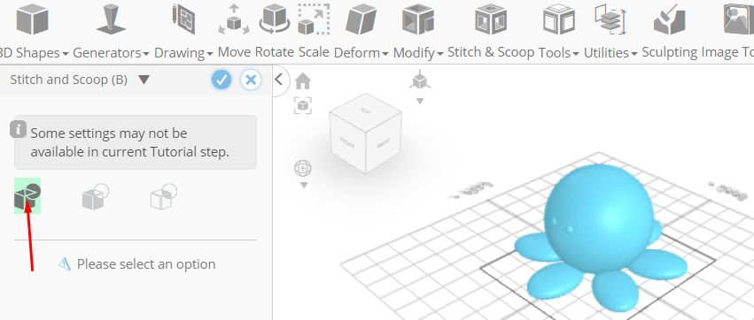
Task: Expand the arrow below the perspective view icon
Action: pyautogui.click(x=420, y=102)
